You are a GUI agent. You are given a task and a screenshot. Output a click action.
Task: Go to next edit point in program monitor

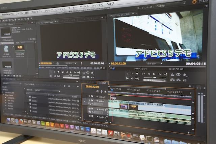click(x=165, y=74)
